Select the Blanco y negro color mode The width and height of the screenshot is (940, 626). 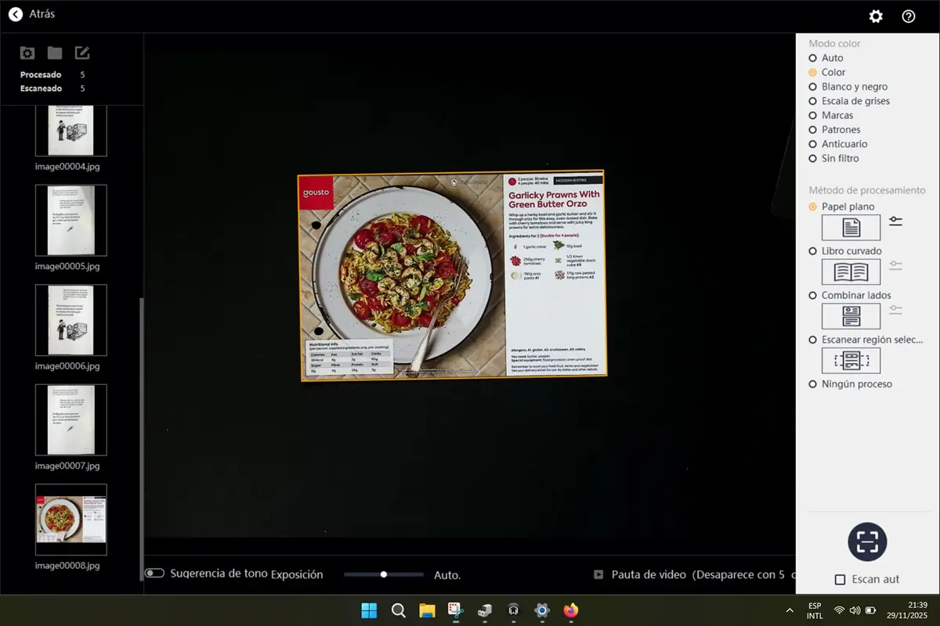point(813,87)
